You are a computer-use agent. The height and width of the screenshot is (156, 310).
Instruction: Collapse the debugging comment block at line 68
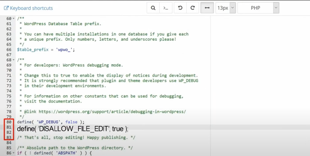pyautogui.click(x=14, y=60)
